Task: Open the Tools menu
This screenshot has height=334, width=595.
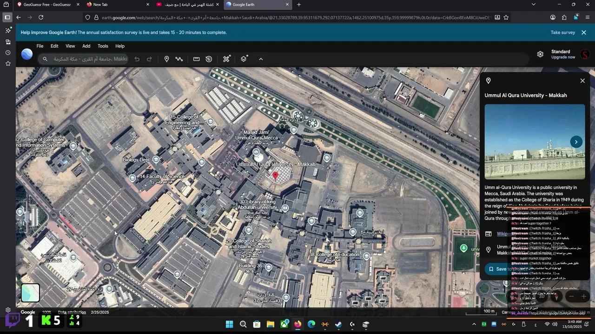Action: point(103,46)
